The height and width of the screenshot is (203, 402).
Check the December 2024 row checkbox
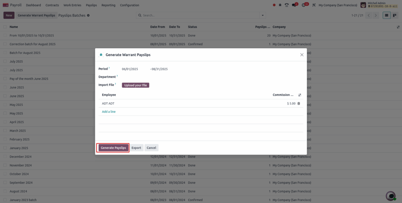pyautogui.click(x=5, y=157)
